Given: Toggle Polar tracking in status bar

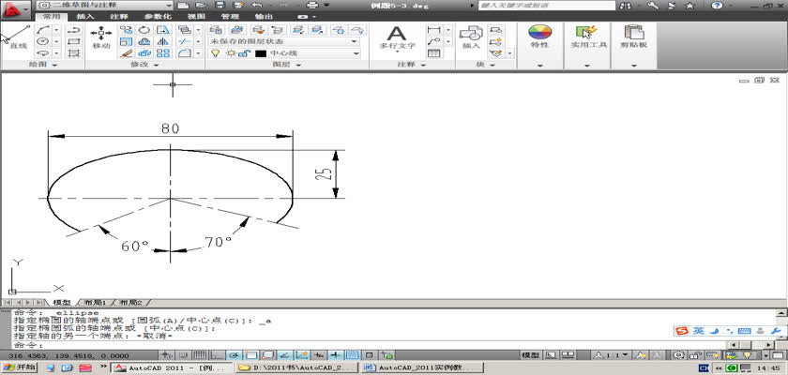Looking at the screenshot, I should pyautogui.click(x=234, y=355).
